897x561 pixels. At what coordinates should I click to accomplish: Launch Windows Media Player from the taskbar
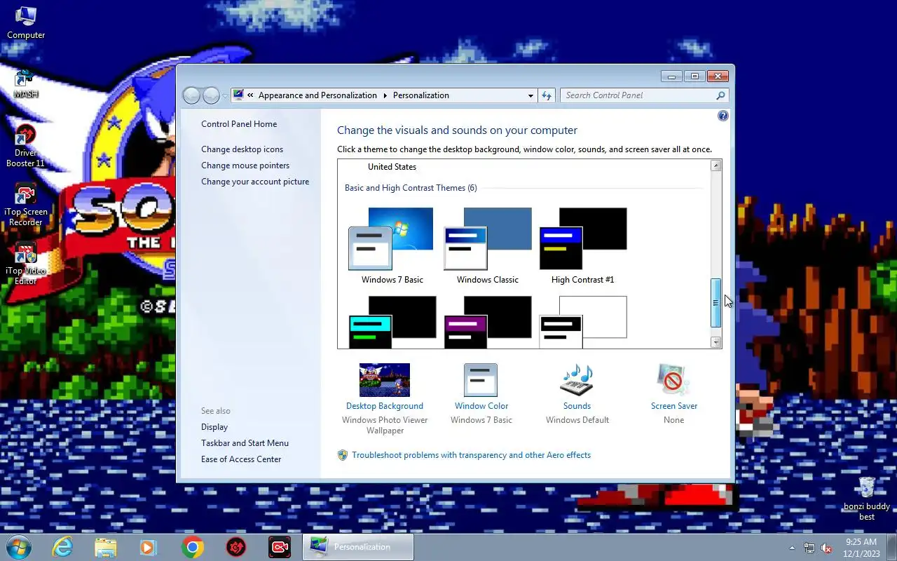[148, 547]
